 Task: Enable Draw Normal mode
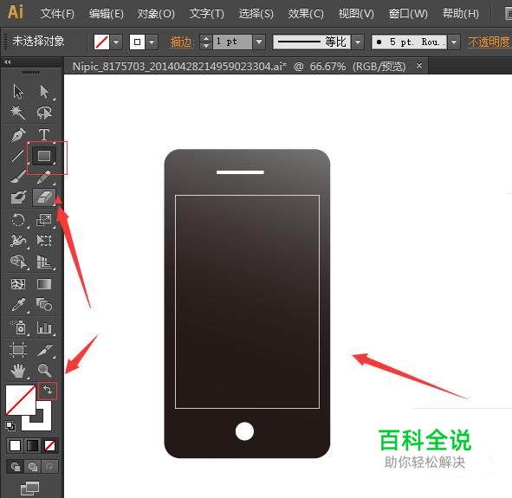[x=15, y=467]
